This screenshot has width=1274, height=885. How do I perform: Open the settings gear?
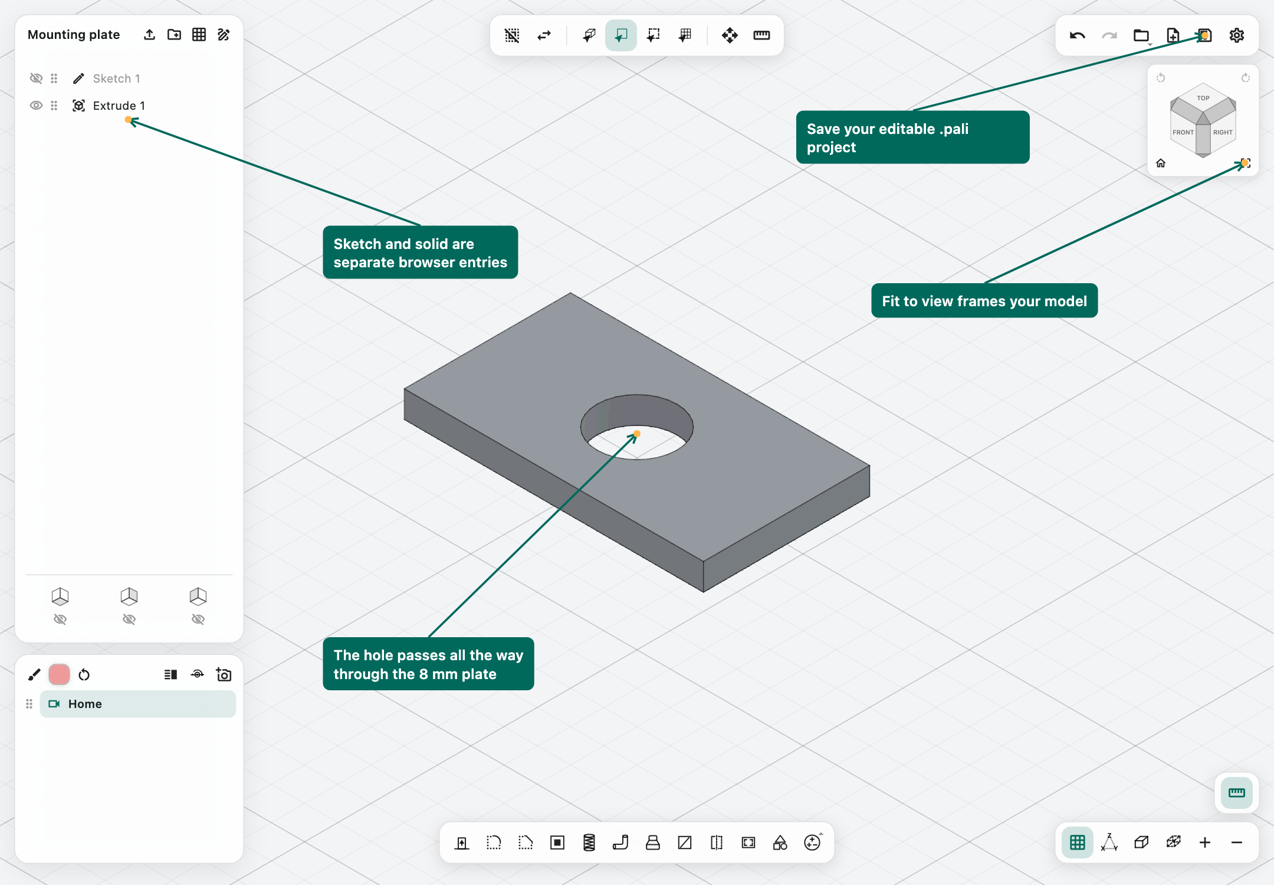[1237, 35]
